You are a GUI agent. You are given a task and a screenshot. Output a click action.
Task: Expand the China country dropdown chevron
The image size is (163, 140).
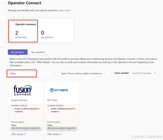click(x=54, y=73)
